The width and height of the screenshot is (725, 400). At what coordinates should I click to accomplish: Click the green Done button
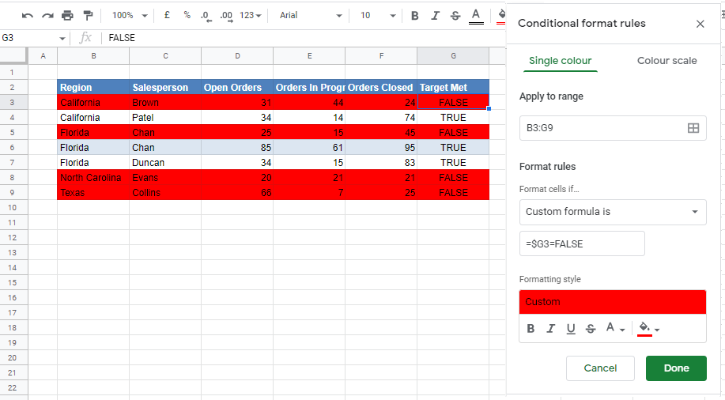(676, 368)
